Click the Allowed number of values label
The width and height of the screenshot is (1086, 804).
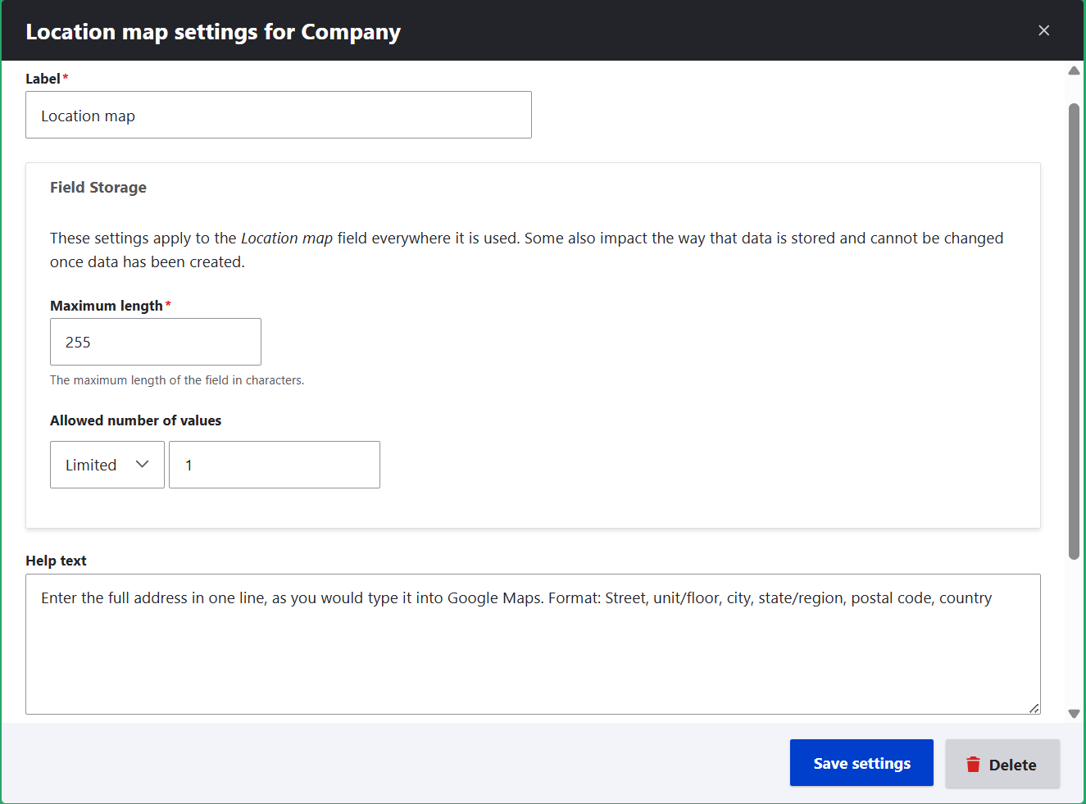pos(136,420)
